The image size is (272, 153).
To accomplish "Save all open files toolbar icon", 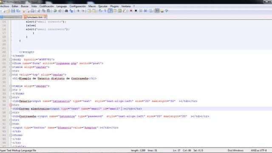I will (x=18, y=11).
